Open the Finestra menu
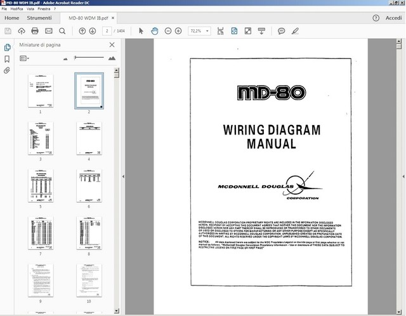 tap(44, 9)
